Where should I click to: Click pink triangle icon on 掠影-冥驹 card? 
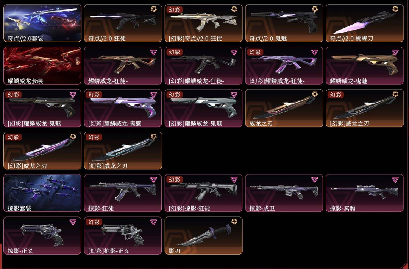pyautogui.click(x=395, y=180)
